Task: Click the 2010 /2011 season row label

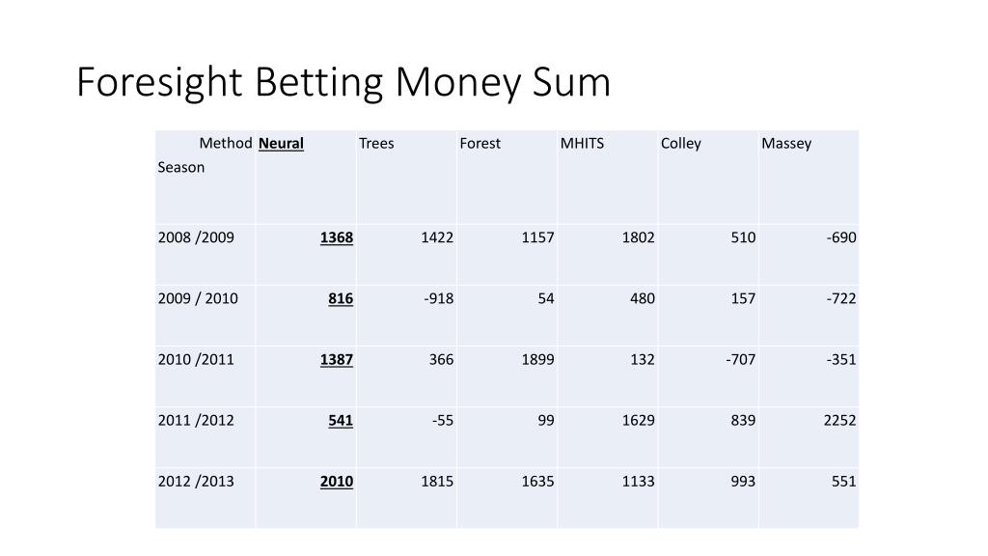Action: click(x=196, y=360)
